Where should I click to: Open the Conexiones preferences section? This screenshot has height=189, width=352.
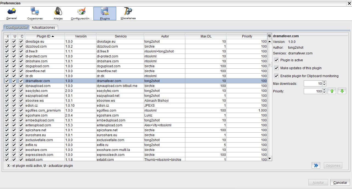(x=35, y=13)
